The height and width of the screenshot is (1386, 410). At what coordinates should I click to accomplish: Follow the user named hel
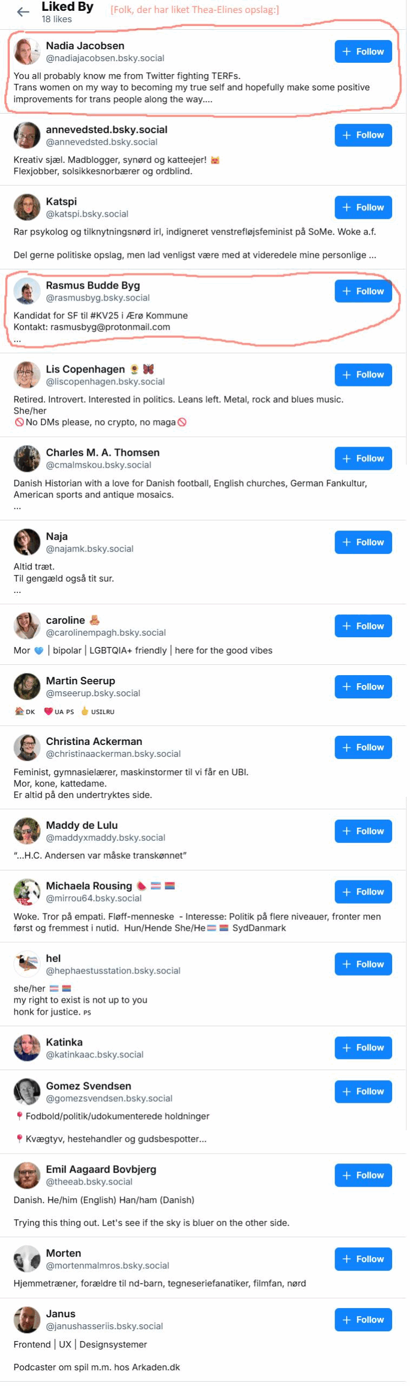(x=363, y=964)
